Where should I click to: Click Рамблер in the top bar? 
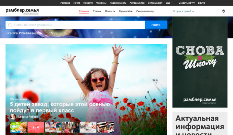tap(65, 3)
